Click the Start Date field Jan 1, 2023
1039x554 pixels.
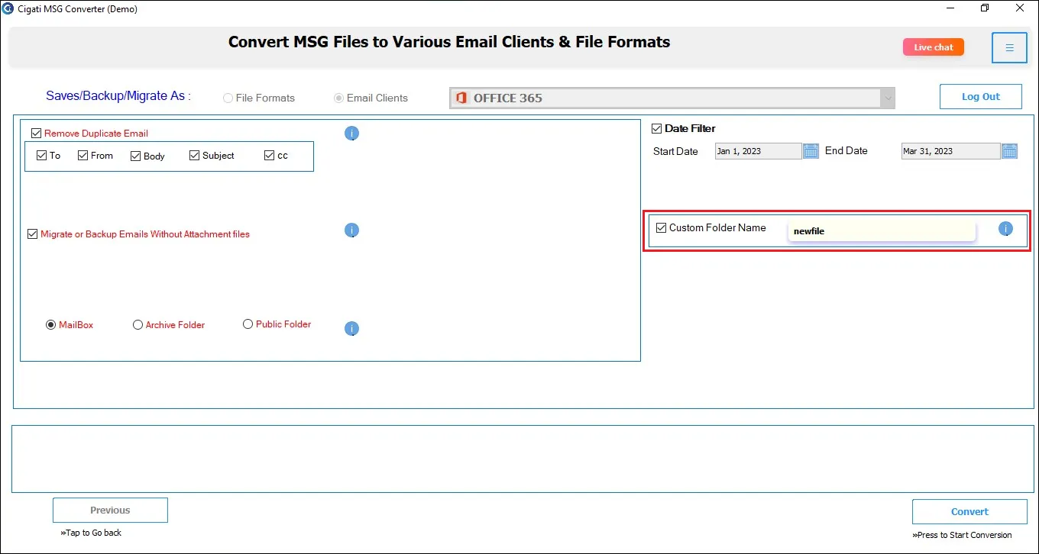tap(759, 151)
